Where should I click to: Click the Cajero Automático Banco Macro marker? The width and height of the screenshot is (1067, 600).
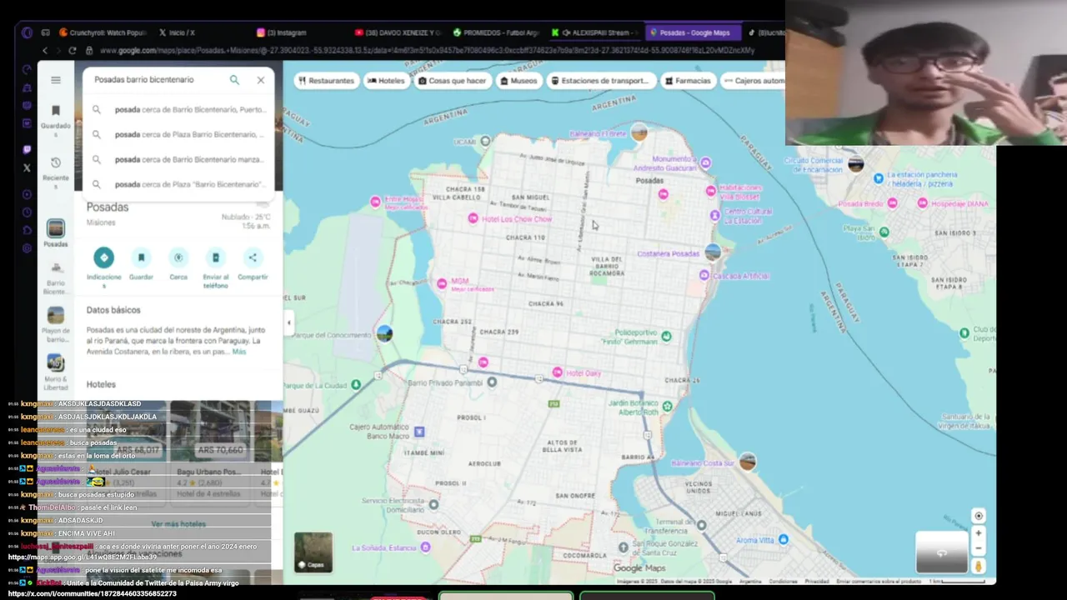[419, 431]
